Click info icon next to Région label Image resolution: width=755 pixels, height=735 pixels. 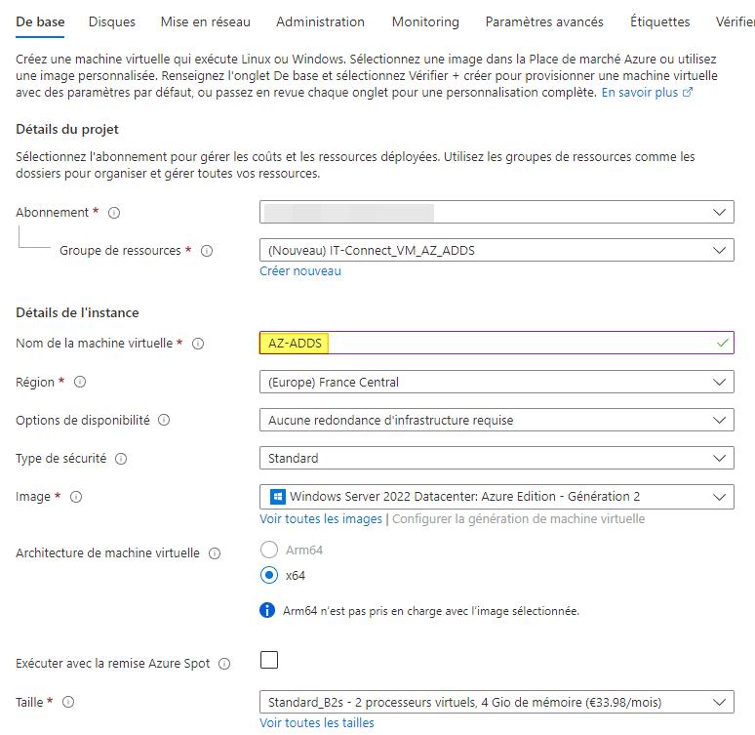(80, 383)
